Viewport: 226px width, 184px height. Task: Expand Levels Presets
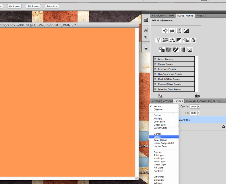click(155, 59)
